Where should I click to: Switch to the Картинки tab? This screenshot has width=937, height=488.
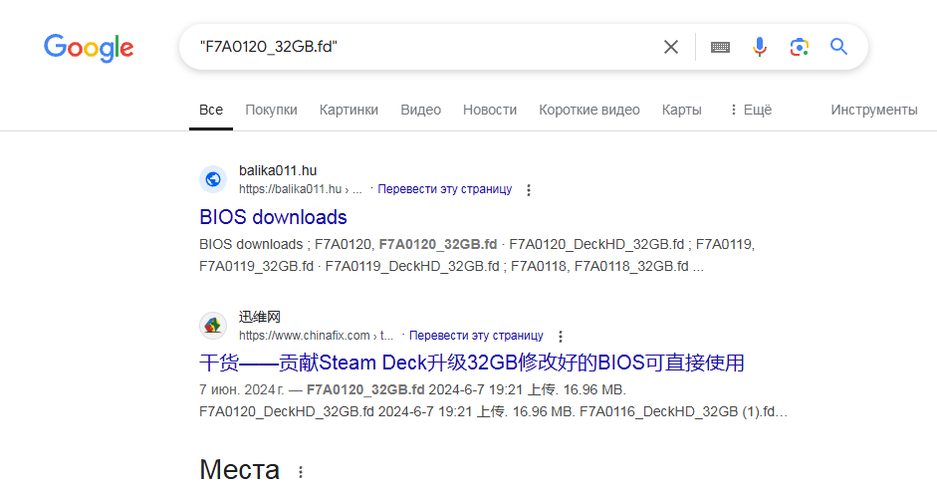click(x=349, y=110)
